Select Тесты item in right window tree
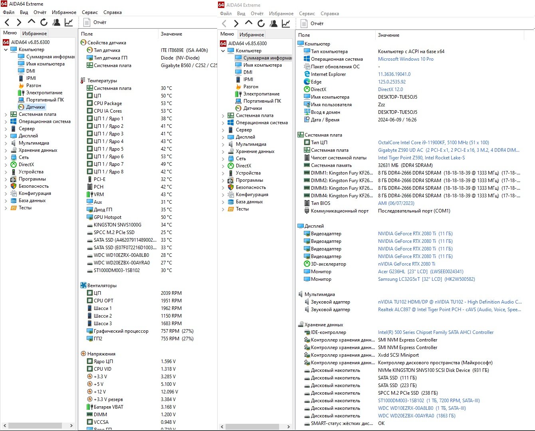 pos(238,209)
